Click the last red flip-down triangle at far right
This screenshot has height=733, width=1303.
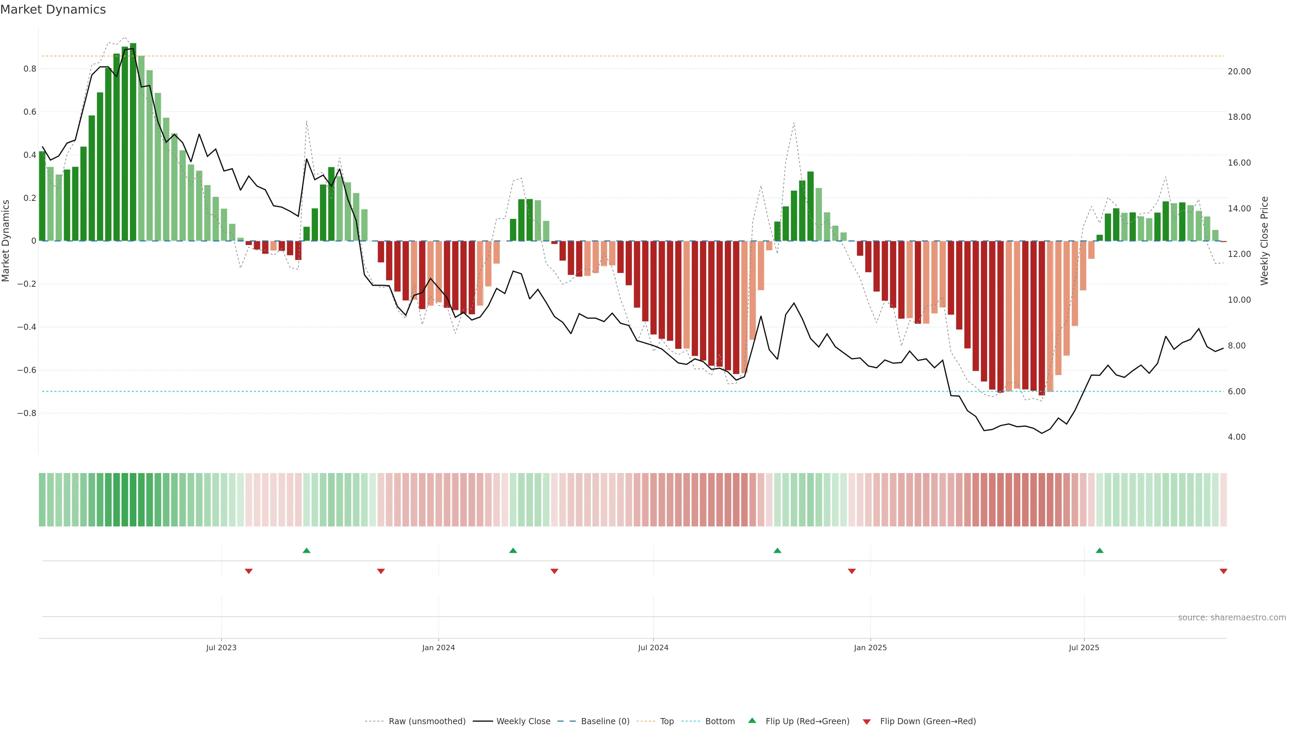point(1223,571)
